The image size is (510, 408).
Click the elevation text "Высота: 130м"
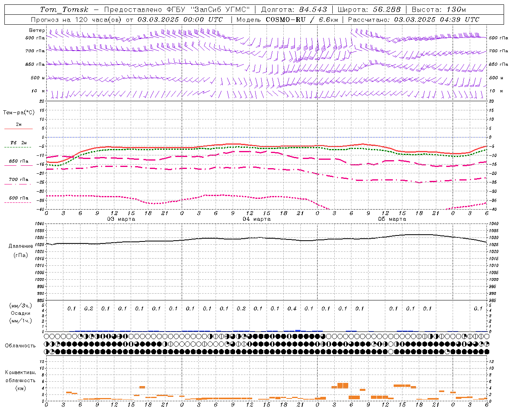(439, 10)
